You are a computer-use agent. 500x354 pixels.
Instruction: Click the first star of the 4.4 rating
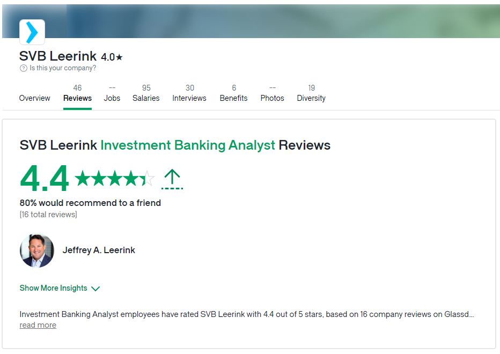point(83,179)
